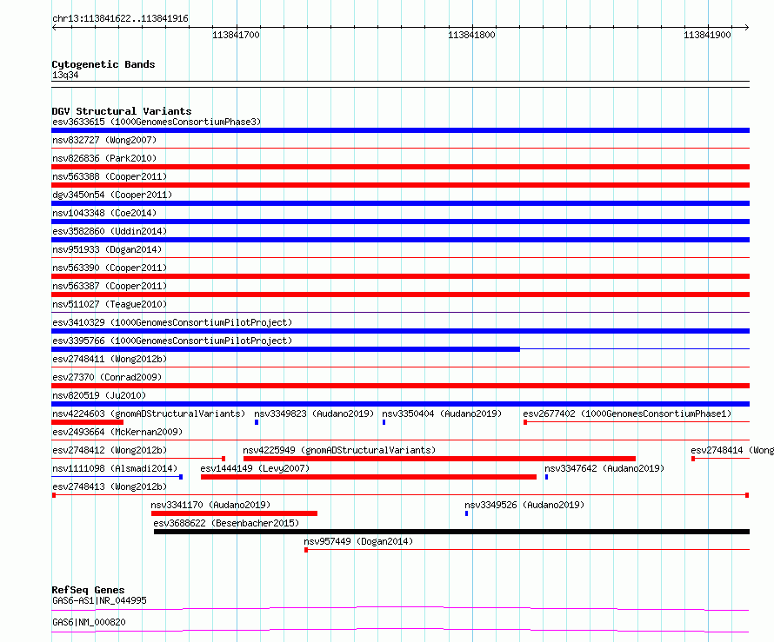Click the 113841800 ruler position
774x642 pixels.
[471, 35]
